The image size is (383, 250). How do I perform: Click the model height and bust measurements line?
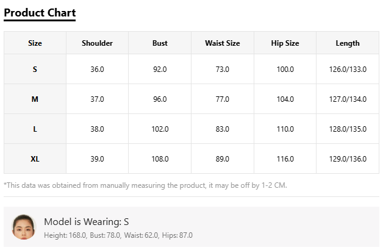(x=118, y=235)
